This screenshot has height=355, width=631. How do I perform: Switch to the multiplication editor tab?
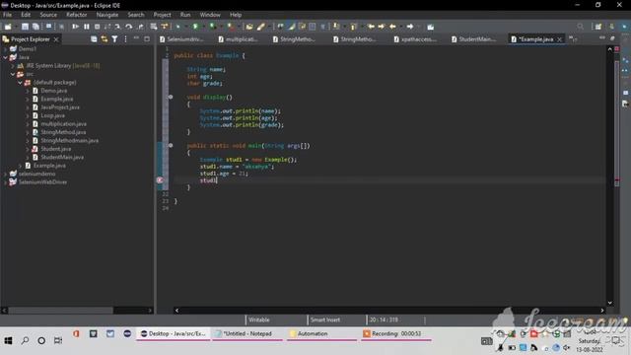(239, 39)
